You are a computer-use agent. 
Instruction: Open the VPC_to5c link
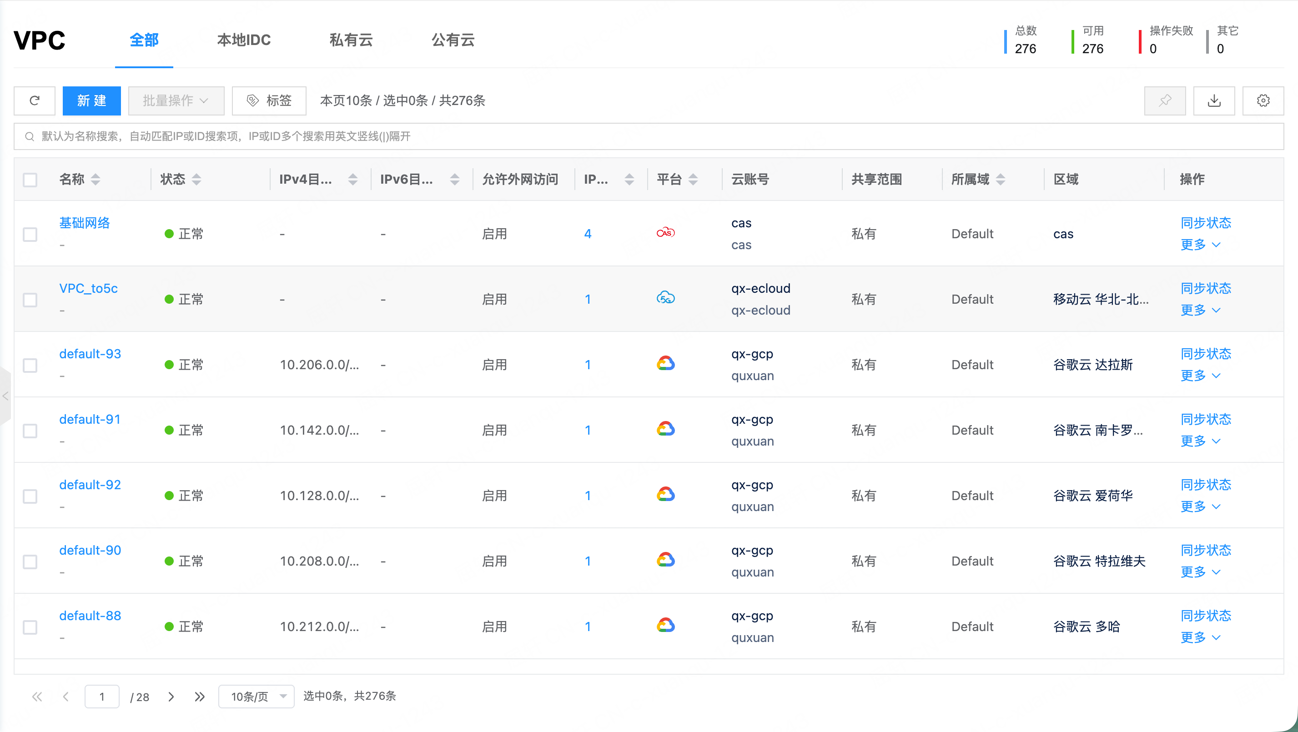click(x=88, y=289)
